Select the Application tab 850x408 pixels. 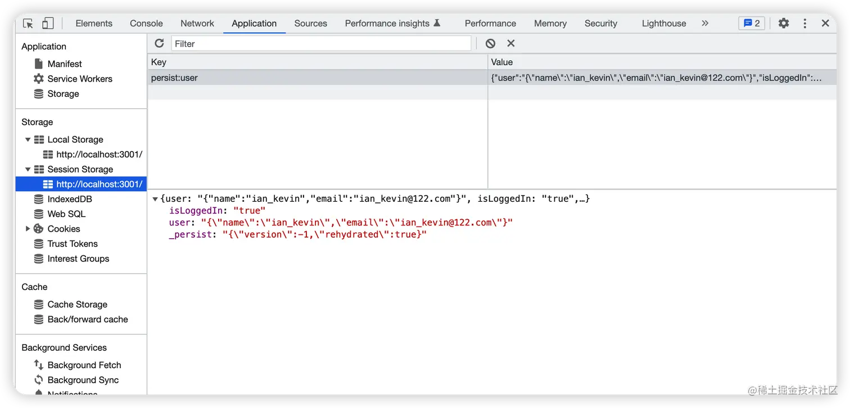coord(254,23)
